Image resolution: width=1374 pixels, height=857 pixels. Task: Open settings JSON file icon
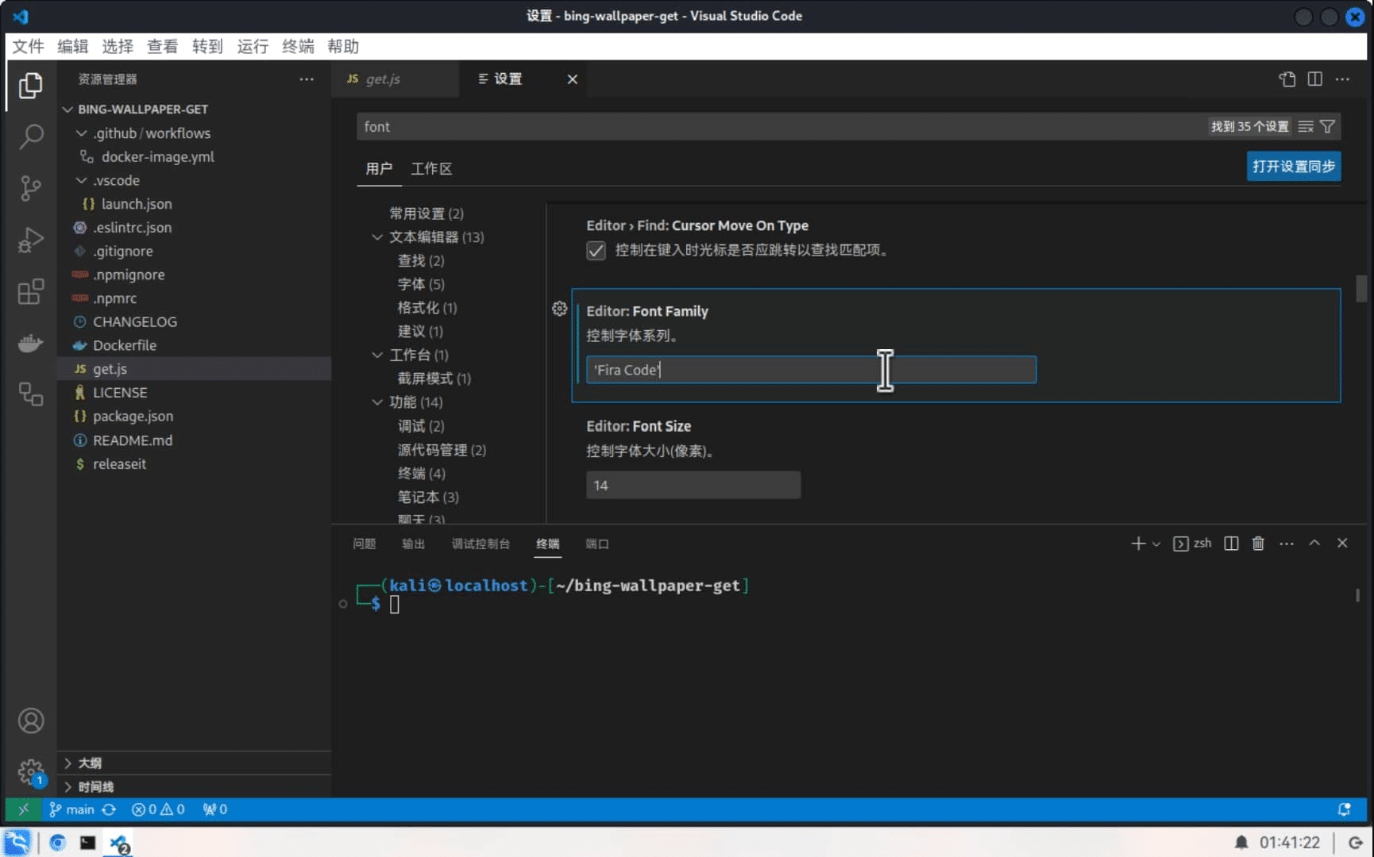[x=1287, y=79]
